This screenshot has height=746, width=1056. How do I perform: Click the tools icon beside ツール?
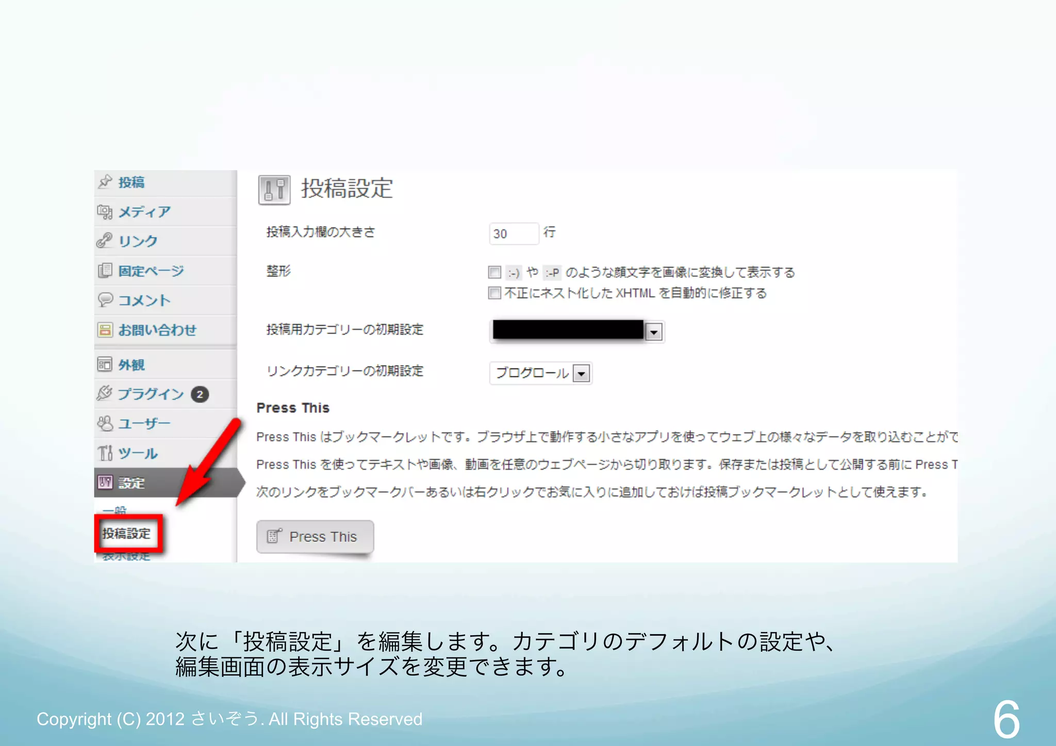pos(105,453)
